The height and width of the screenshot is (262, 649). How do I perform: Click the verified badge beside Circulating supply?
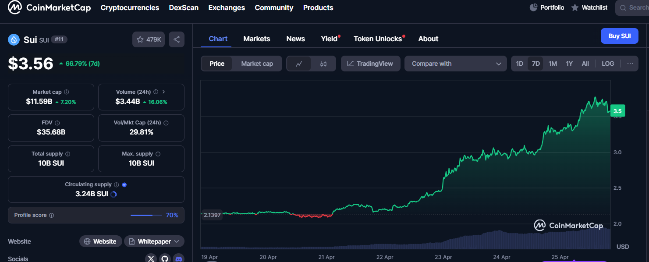[124, 185]
